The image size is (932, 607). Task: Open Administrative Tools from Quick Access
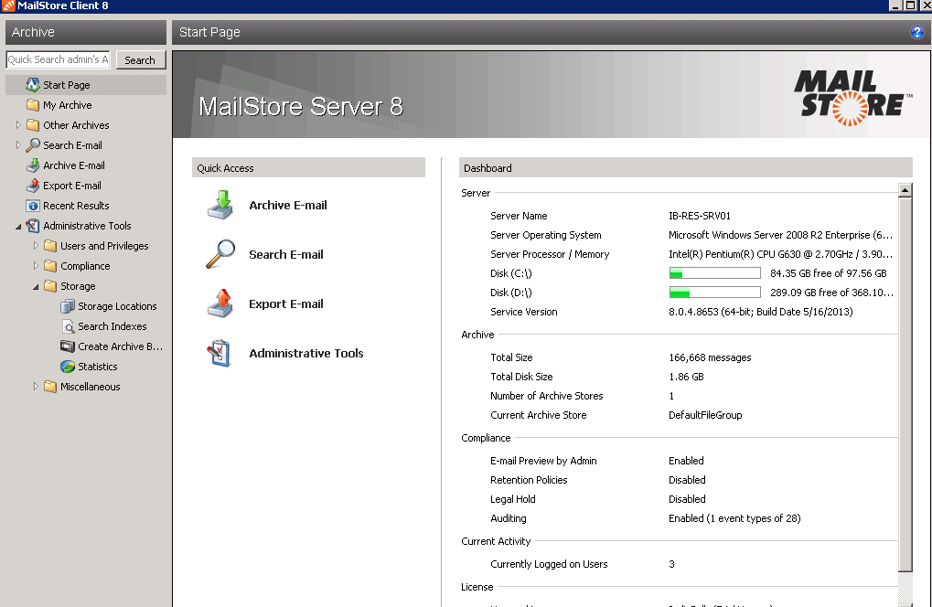point(306,354)
